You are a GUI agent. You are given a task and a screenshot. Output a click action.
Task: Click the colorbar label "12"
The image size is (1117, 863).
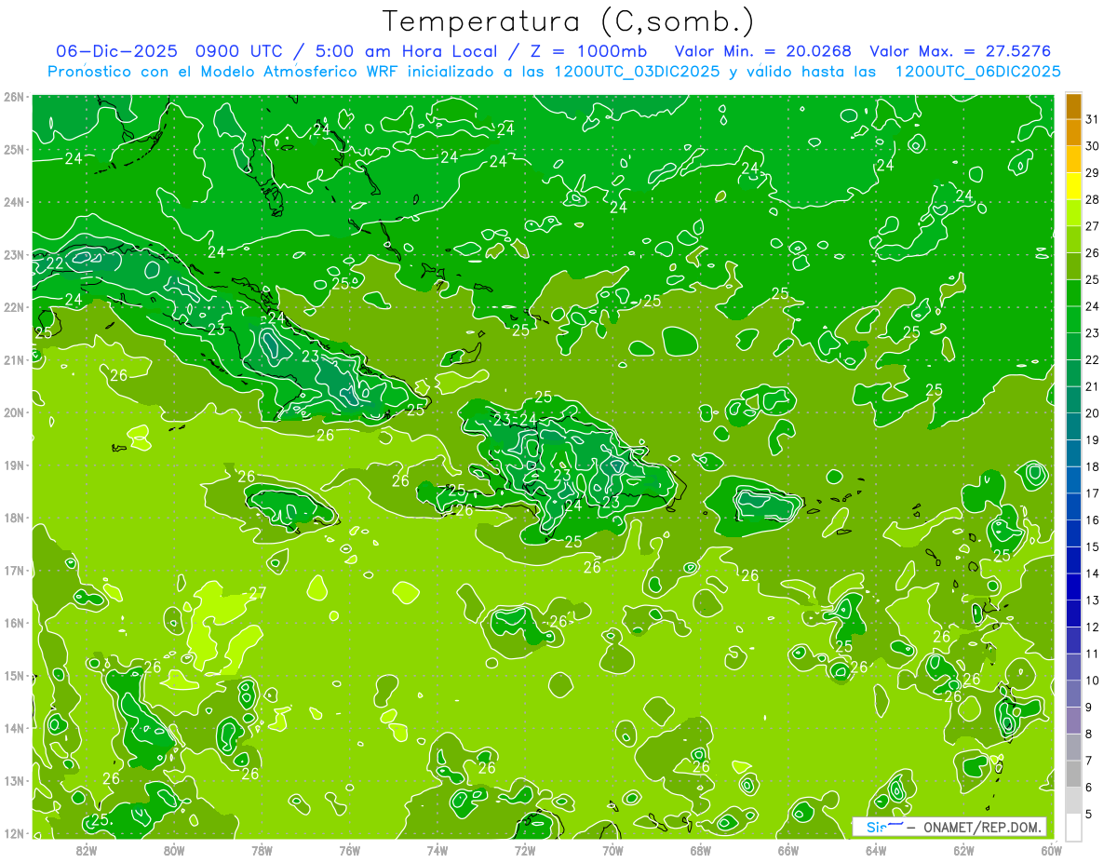pyautogui.click(x=1093, y=627)
